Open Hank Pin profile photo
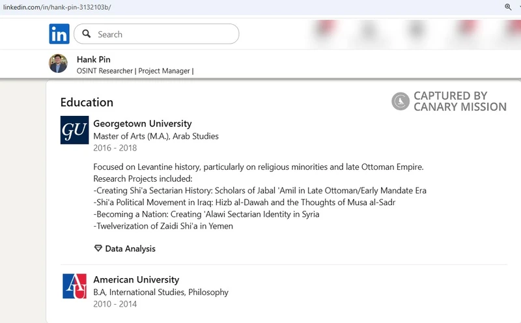This screenshot has height=323, width=521. (58, 63)
